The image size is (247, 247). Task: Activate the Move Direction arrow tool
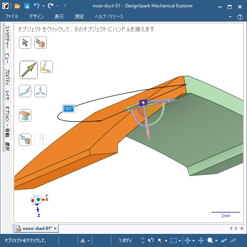point(29,69)
